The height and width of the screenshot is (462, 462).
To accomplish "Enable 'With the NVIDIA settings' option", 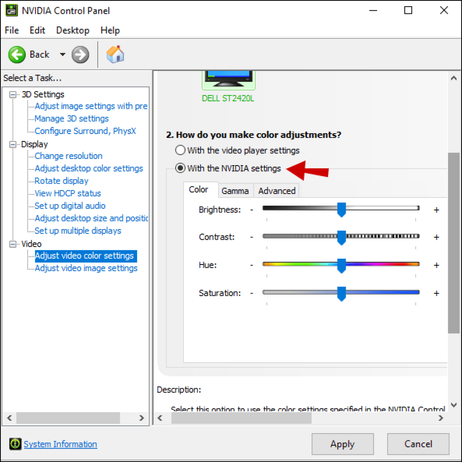I will pos(180,168).
